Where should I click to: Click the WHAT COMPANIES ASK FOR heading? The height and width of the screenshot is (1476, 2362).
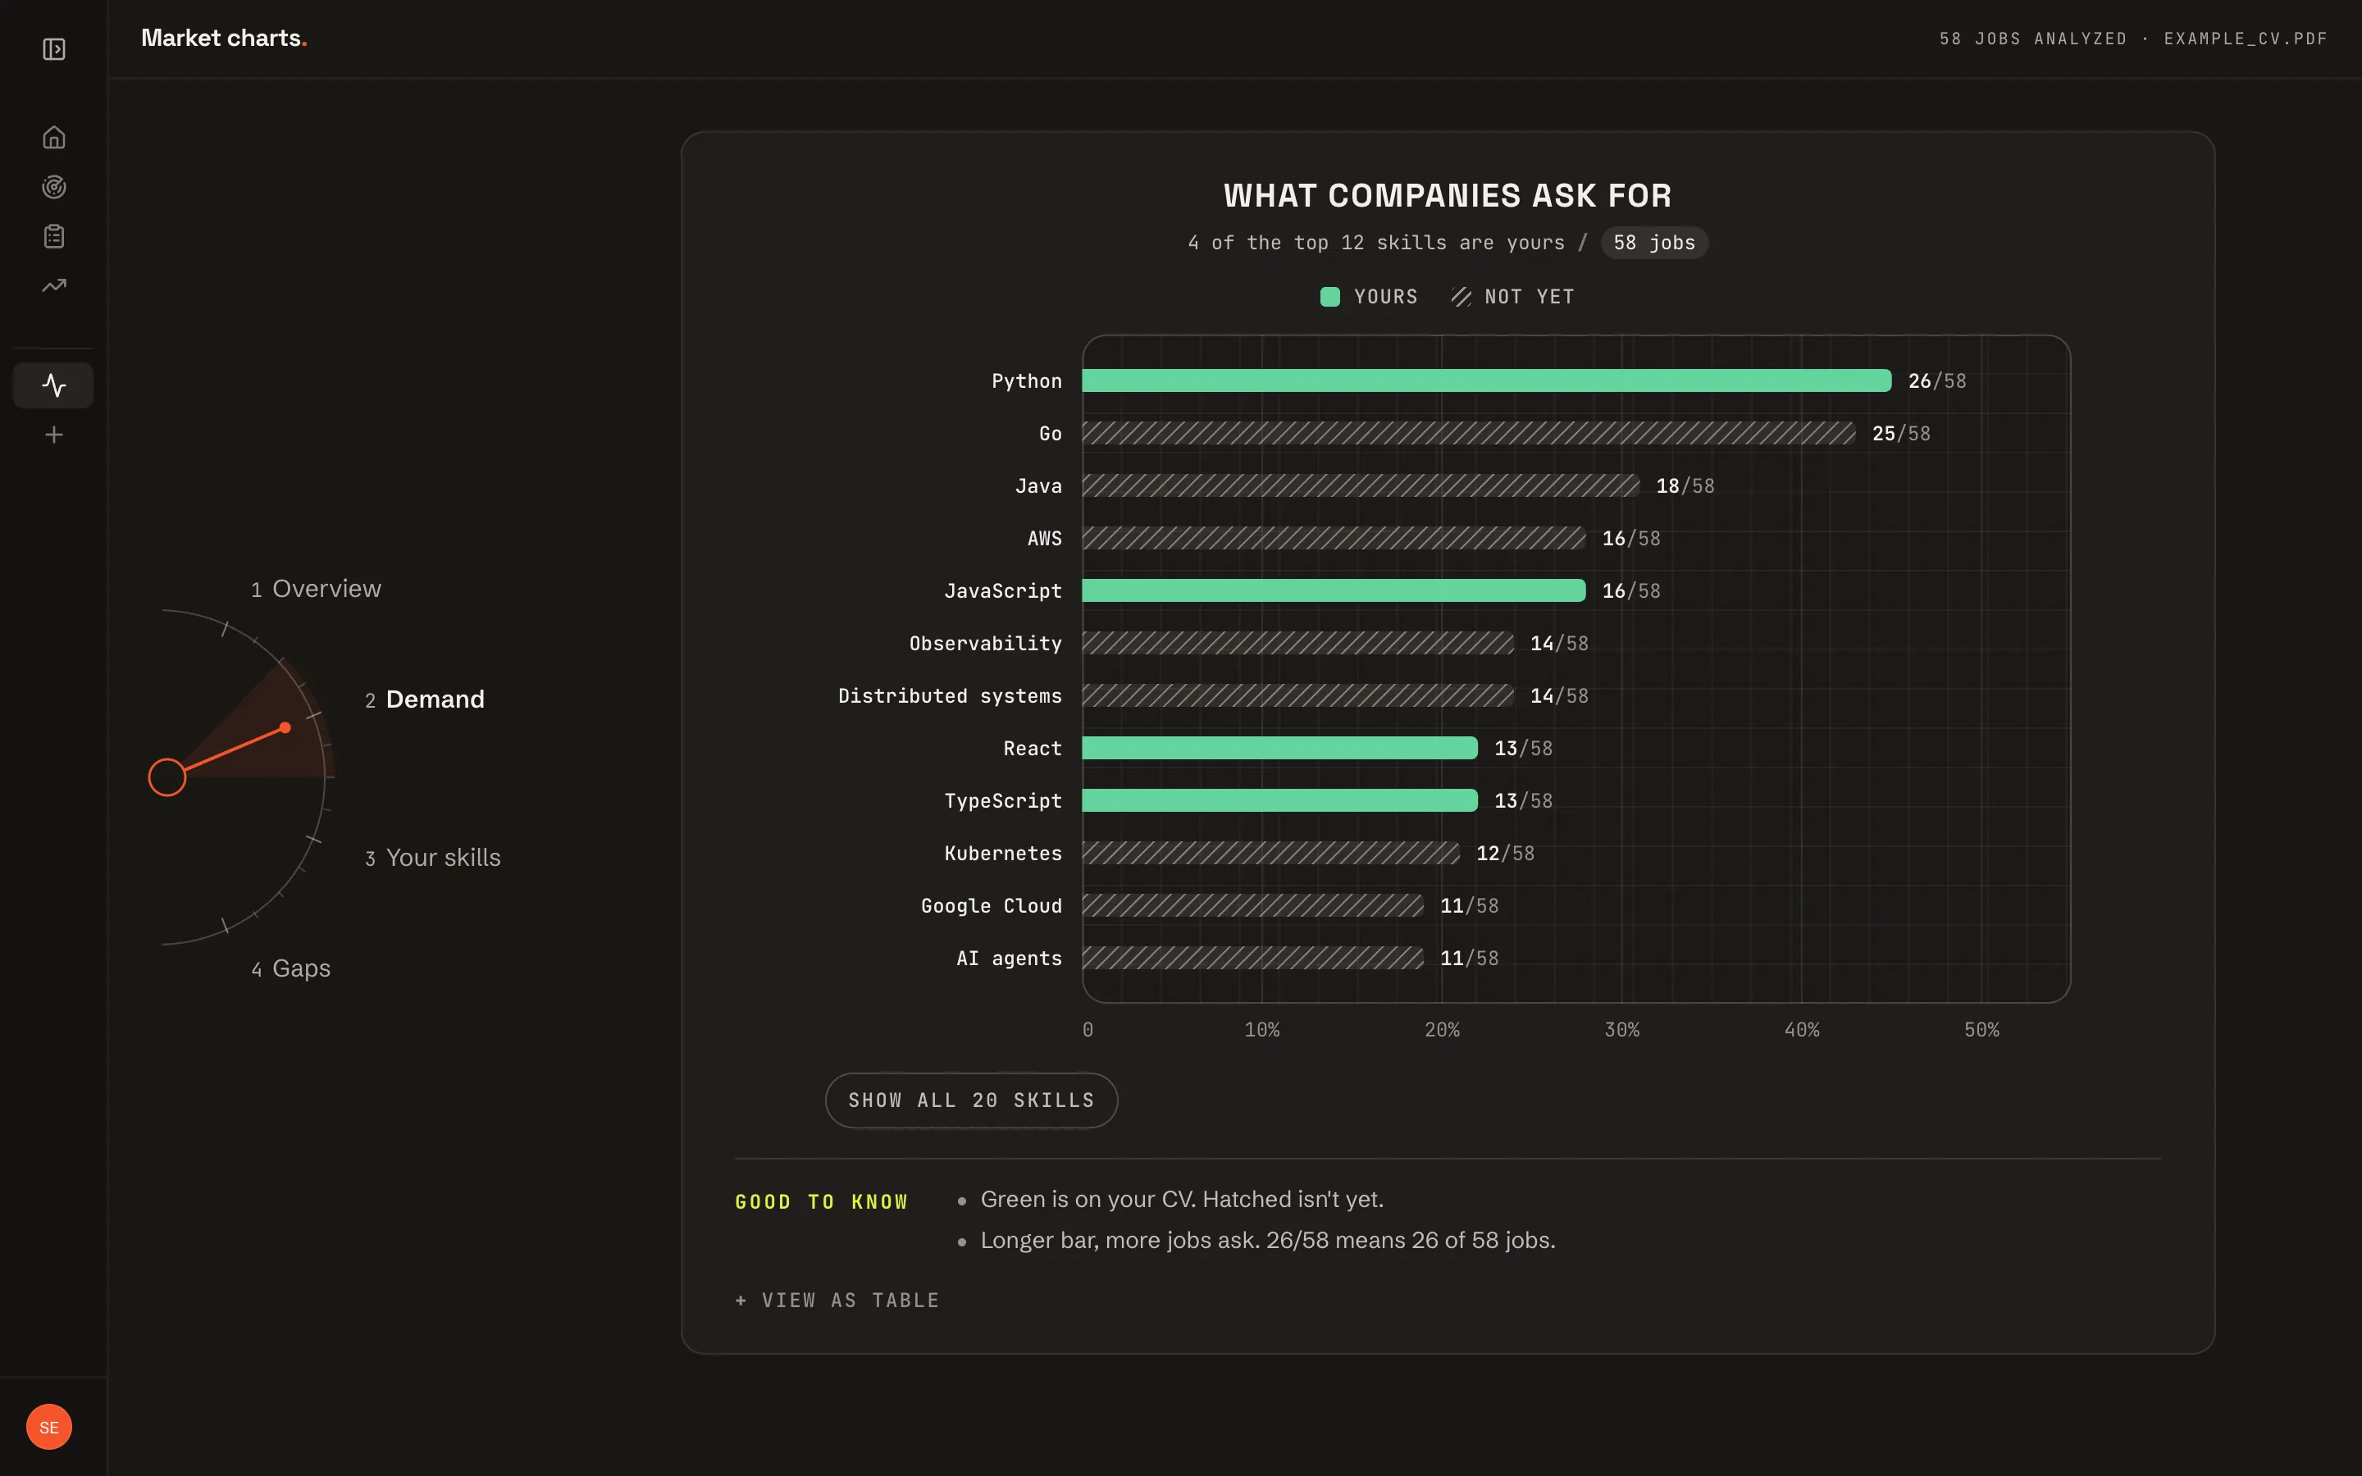pyautogui.click(x=1448, y=195)
